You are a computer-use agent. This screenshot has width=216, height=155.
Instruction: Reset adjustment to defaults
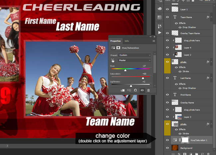135,90
